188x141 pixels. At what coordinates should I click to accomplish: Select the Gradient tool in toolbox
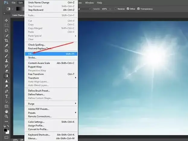[x=6, y=76]
